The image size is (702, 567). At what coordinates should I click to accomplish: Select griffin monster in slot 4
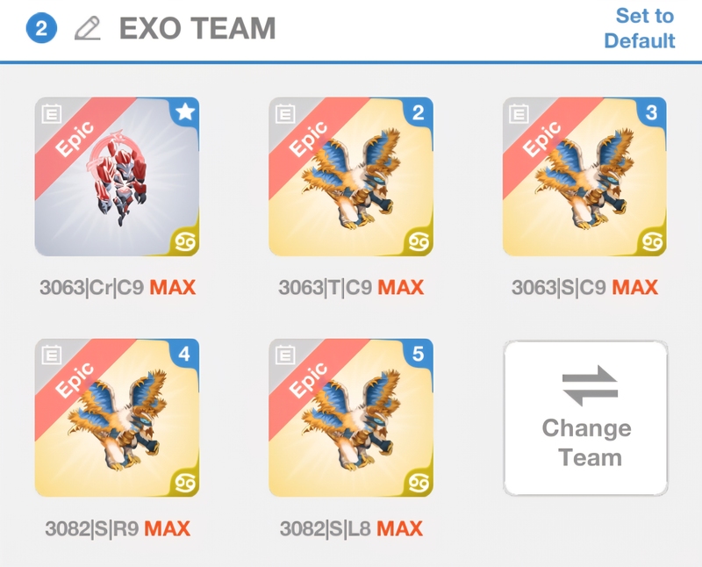coord(118,418)
